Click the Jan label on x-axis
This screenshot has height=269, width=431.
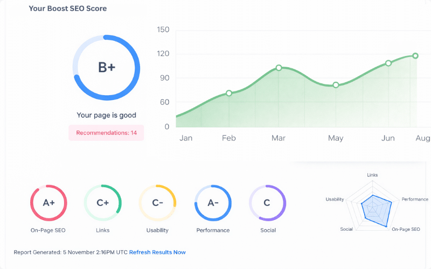point(186,138)
